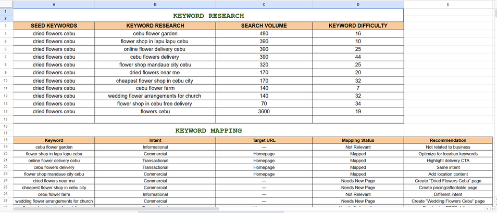Select column C header
This screenshot has width=497, height=213.
264,5
